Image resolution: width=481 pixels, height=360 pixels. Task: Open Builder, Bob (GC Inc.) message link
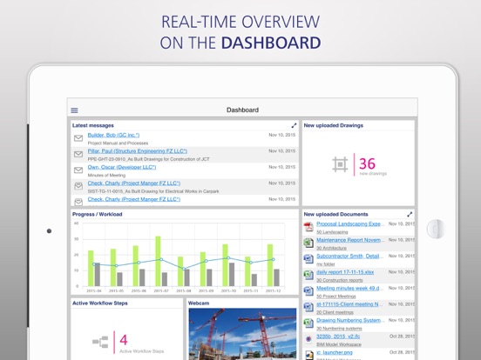click(113, 135)
